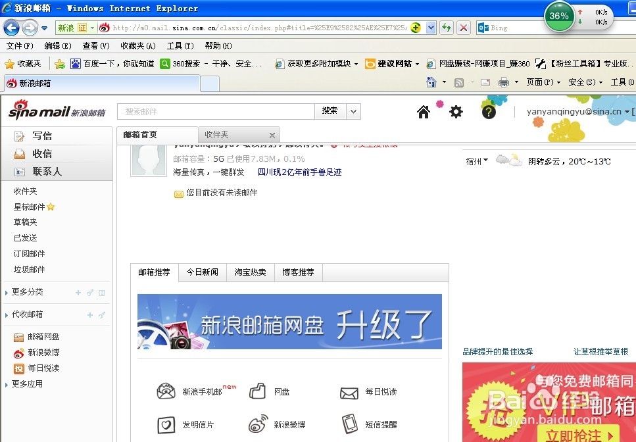Open the 帮助(H) menu

218,46
